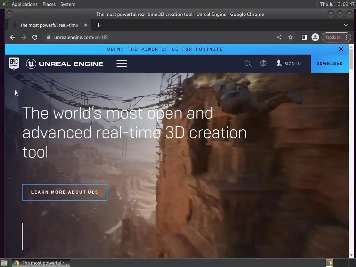Click the Epic Games logo
Viewport: 356px width, 267px height.
(14, 63)
